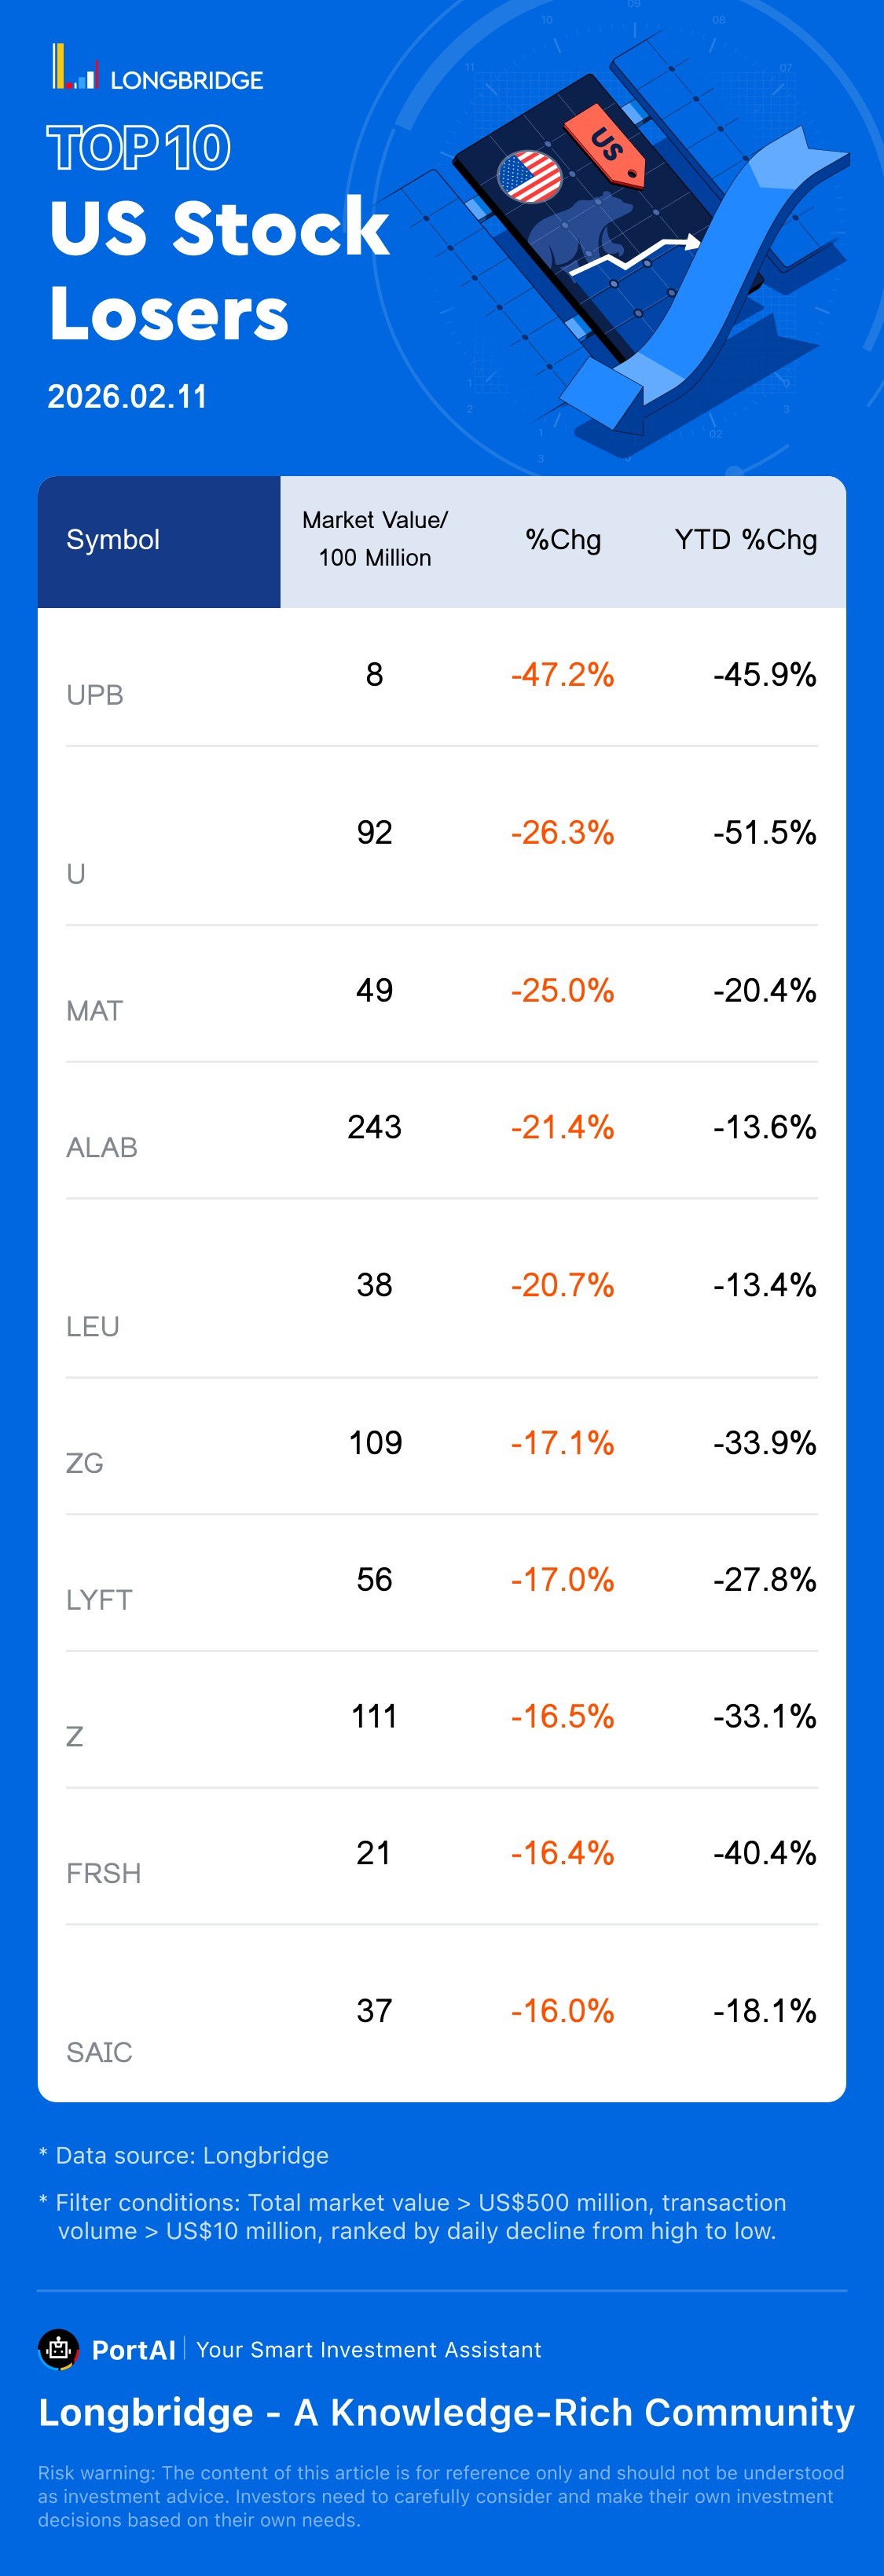Select the %Chg column header
Image resolution: width=884 pixels, height=2576 pixels.
[563, 540]
